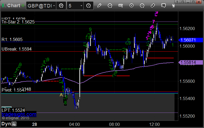Open the speech bubble comment icon

164,6
